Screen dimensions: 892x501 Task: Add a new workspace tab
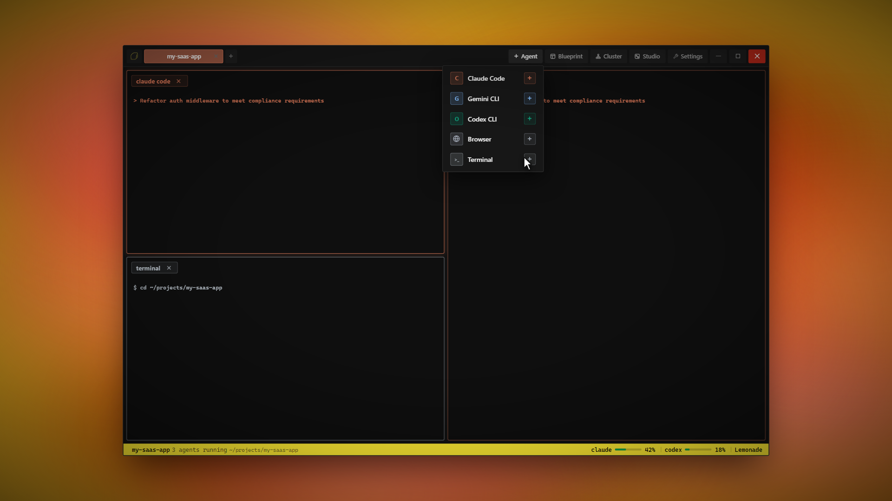pyautogui.click(x=231, y=56)
